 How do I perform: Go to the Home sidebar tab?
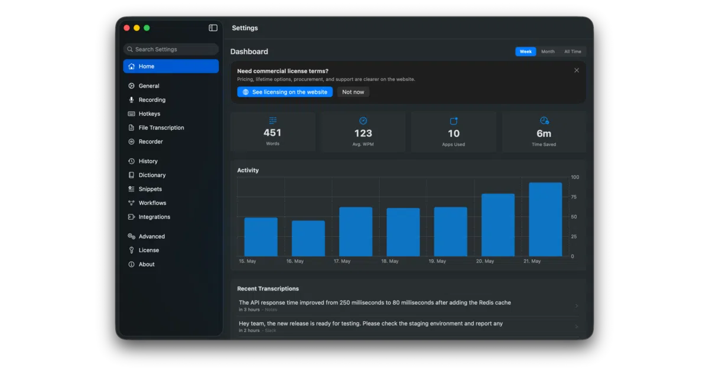171,66
